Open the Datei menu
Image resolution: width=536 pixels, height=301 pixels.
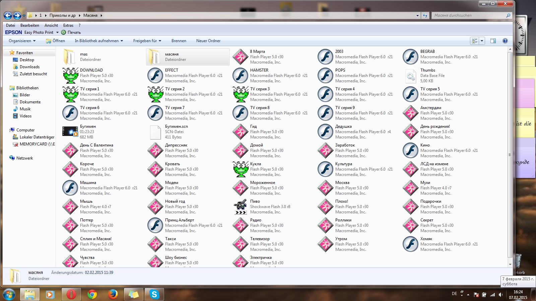[10, 25]
